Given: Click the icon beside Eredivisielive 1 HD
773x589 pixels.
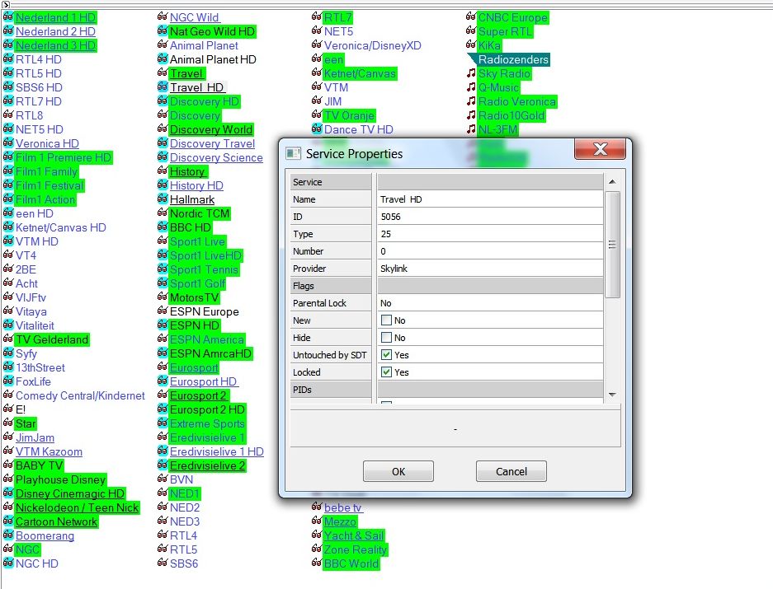Looking at the screenshot, I should coord(163,451).
